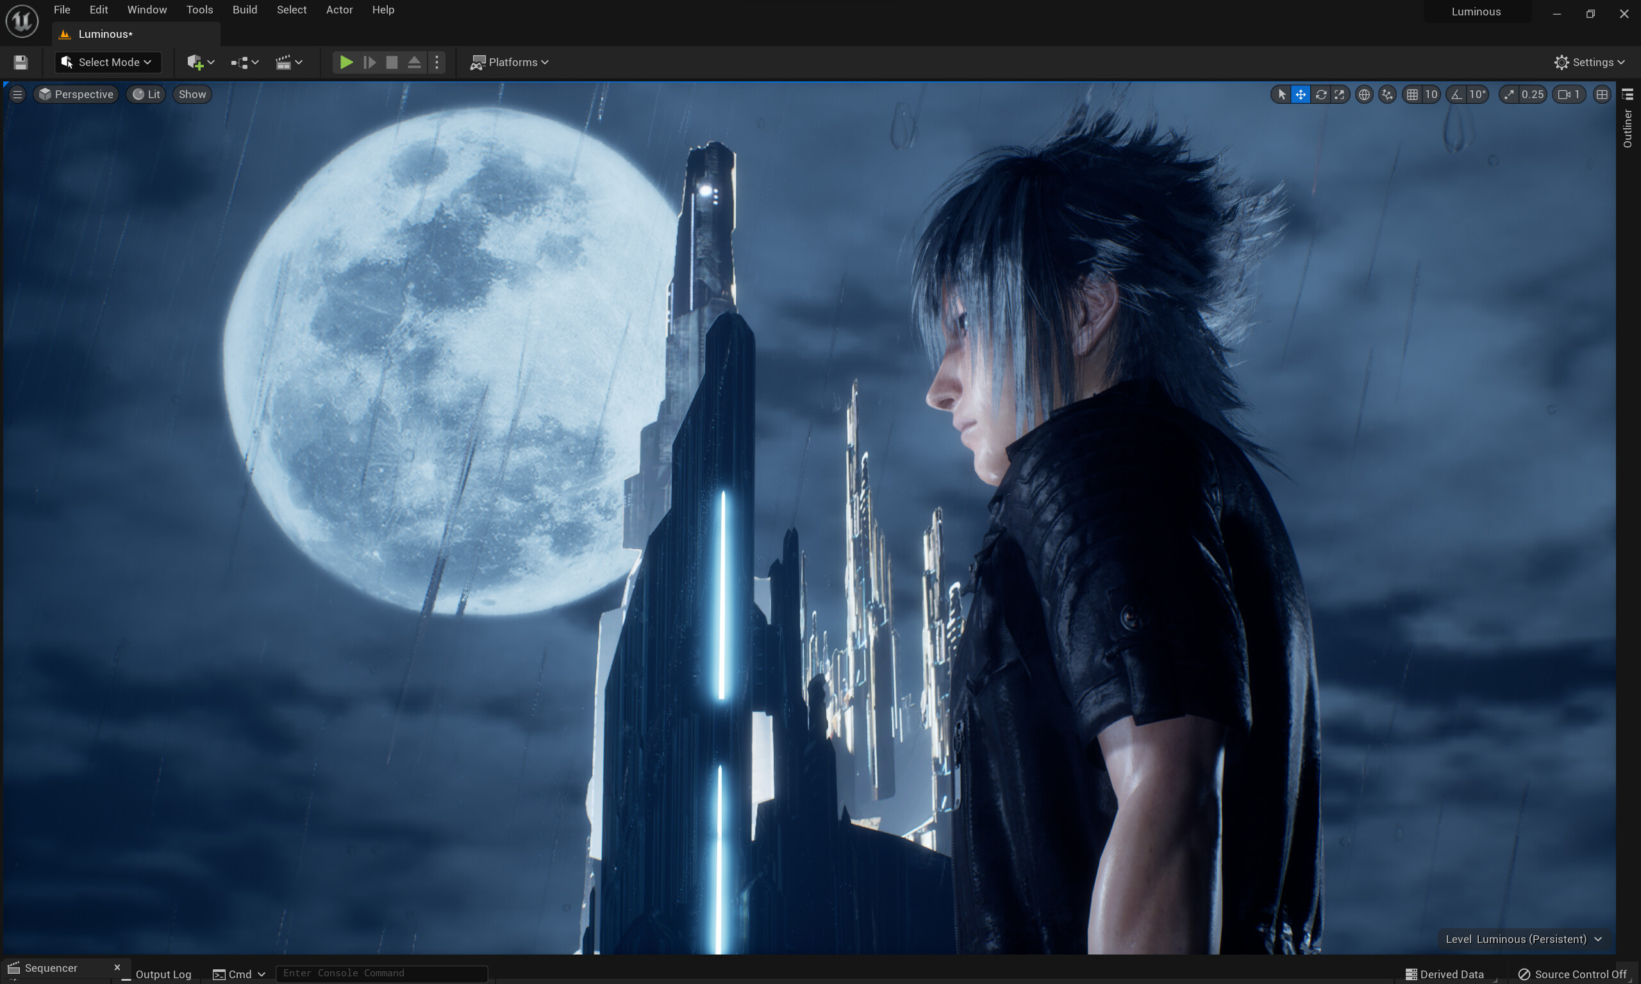Click the Perspective viewport type button

[x=76, y=94]
